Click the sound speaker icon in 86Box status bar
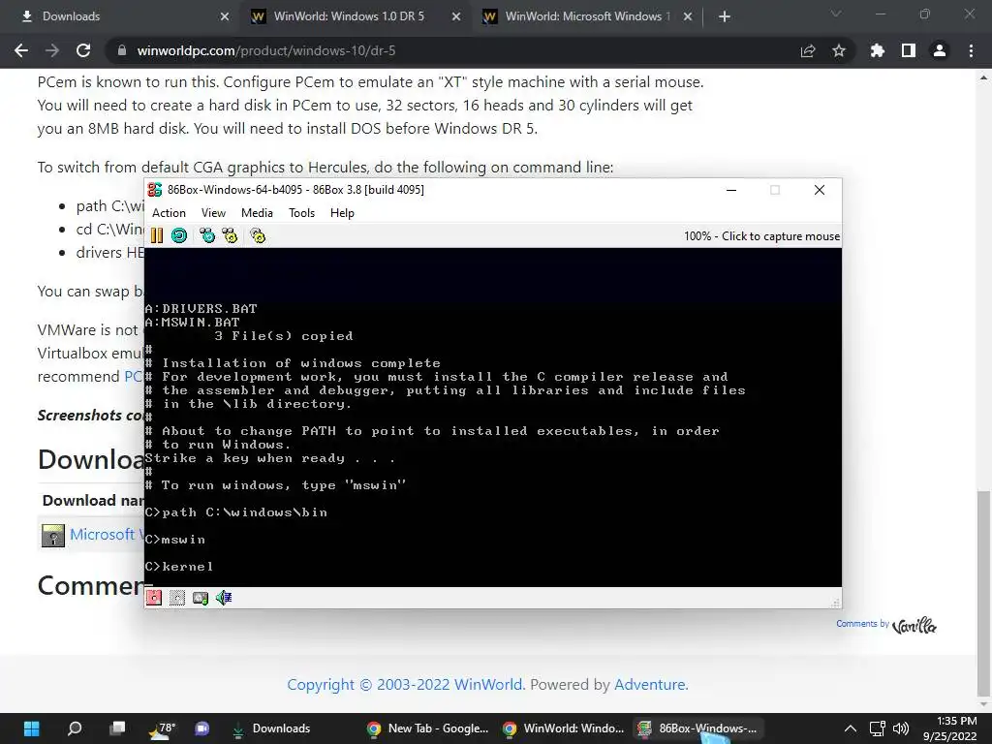The image size is (992, 744). pyautogui.click(x=224, y=598)
